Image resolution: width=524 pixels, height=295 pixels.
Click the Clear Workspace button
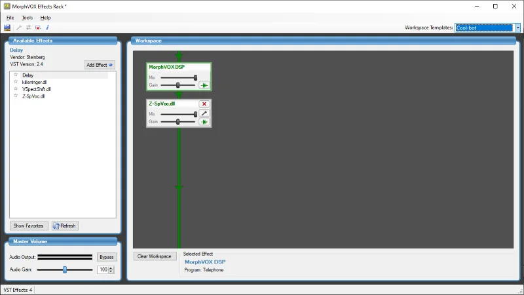pos(155,256)
